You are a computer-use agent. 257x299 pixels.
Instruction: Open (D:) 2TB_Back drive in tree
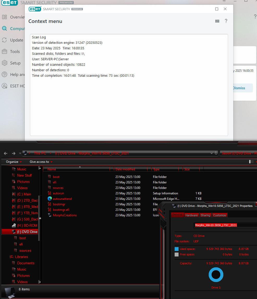(27, 200)
